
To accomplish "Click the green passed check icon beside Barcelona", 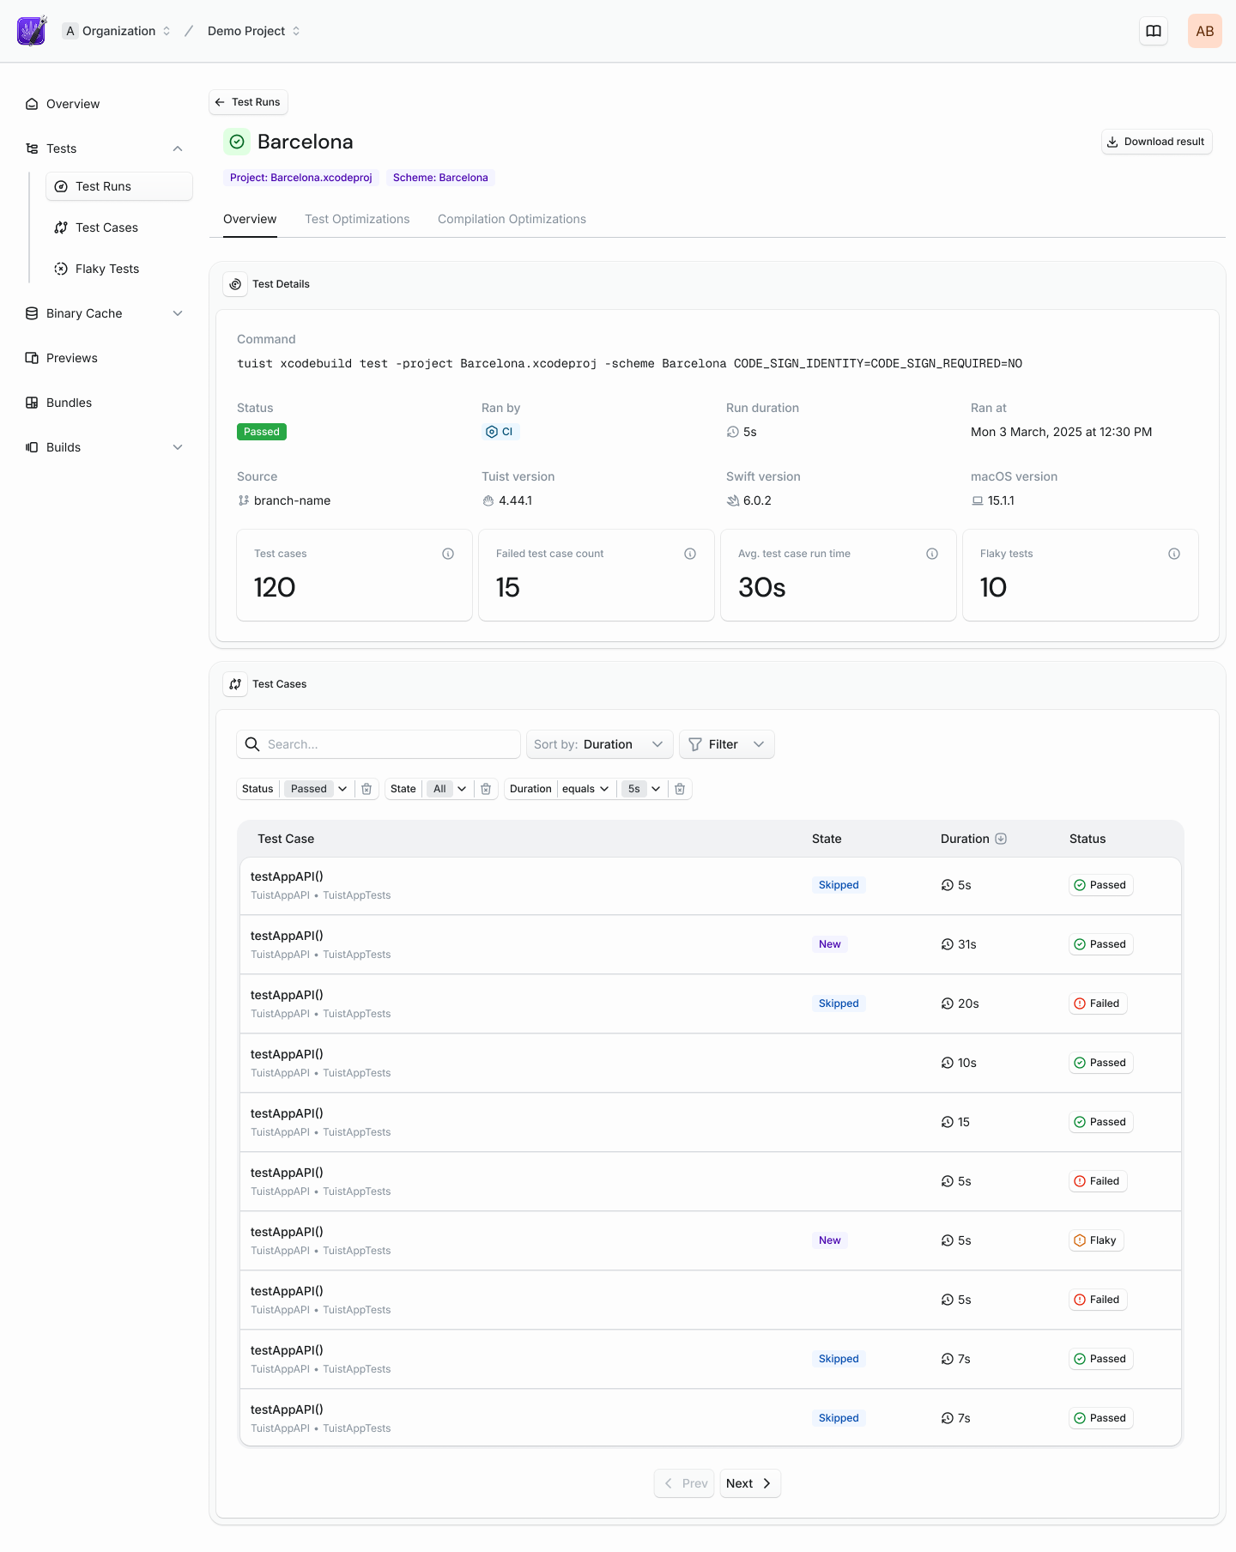I will click(237, 142).
